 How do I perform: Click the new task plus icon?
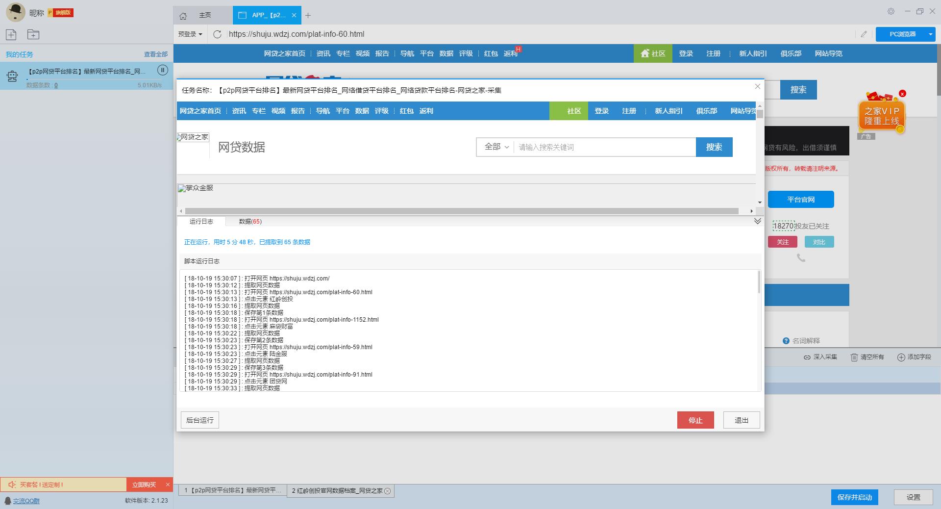click(x=11, y=34)
